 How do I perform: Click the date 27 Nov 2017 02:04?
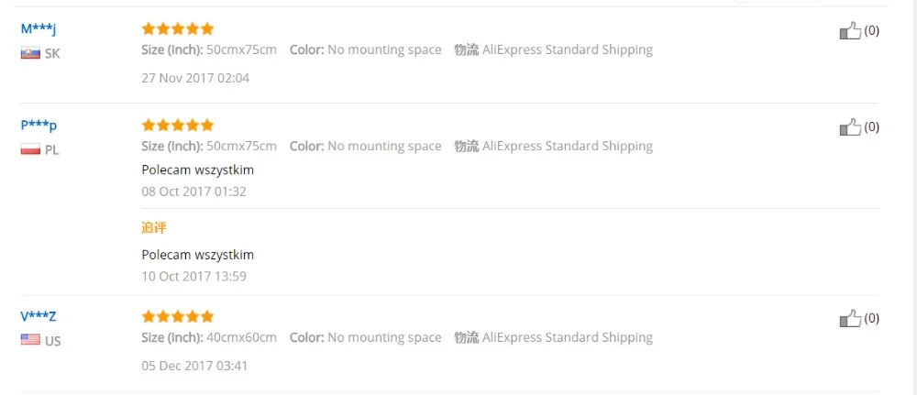coord(195,78)
